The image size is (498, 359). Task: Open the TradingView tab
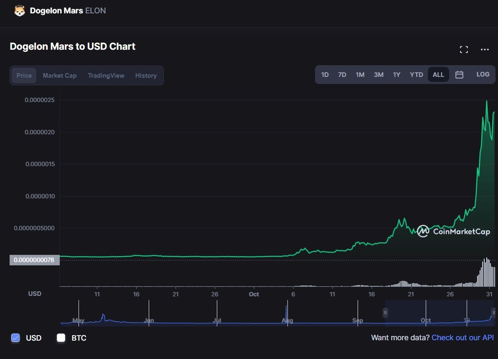click(x=106, y=75)
